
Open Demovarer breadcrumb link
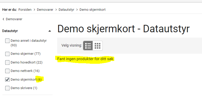(45, 10)
